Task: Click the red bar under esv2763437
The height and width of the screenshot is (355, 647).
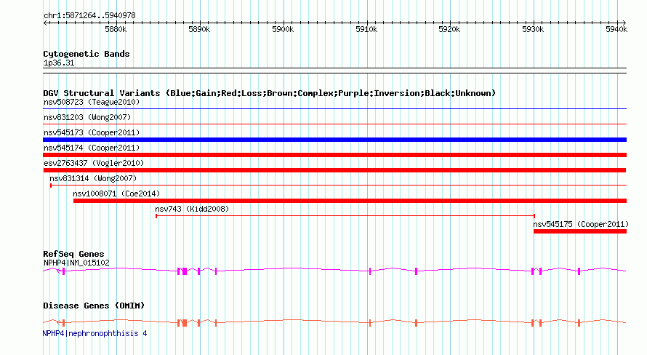Action: (x=334, y=170)
